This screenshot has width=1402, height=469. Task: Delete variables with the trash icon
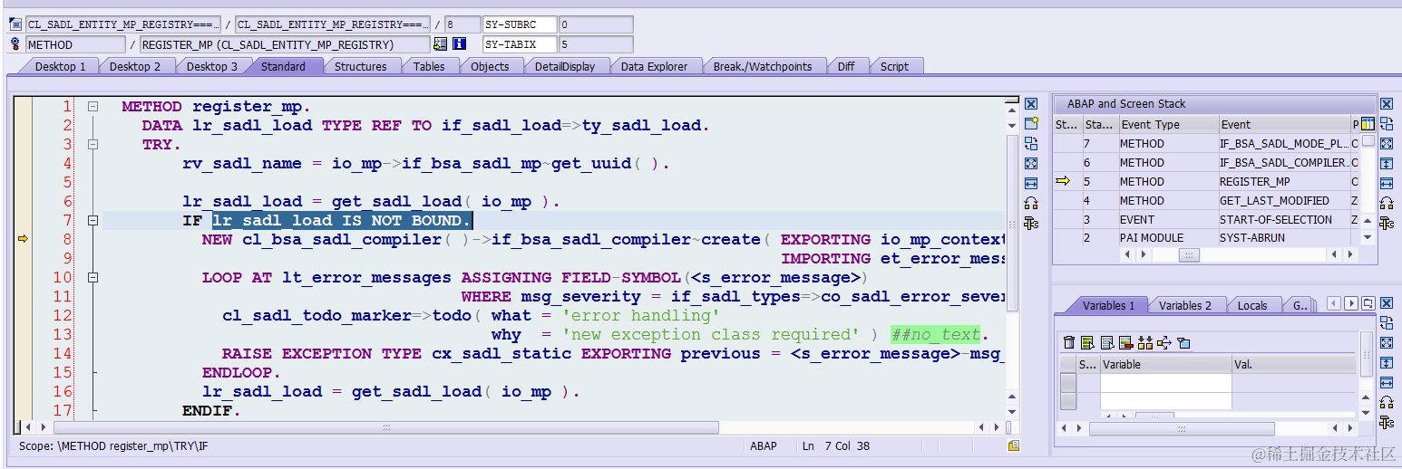(x=1069, y=342)
